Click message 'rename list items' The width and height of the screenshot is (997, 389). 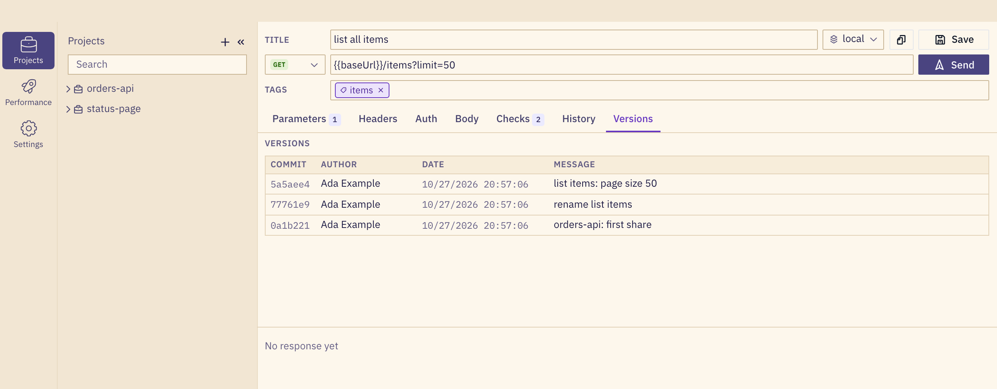click(593, 205)
